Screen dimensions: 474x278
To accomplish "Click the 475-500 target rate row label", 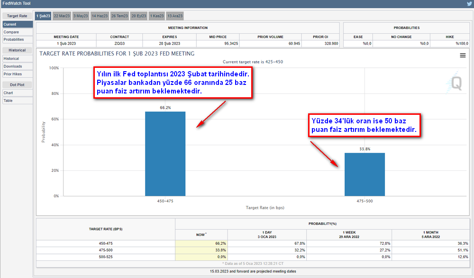I will 106,250.
